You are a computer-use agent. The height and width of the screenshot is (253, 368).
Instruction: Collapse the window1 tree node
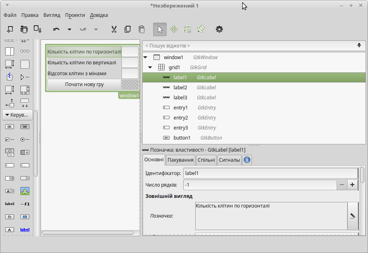[x=145, y=58]
